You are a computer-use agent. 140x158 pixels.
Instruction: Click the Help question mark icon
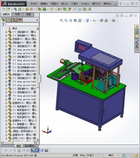coord(120,4)
